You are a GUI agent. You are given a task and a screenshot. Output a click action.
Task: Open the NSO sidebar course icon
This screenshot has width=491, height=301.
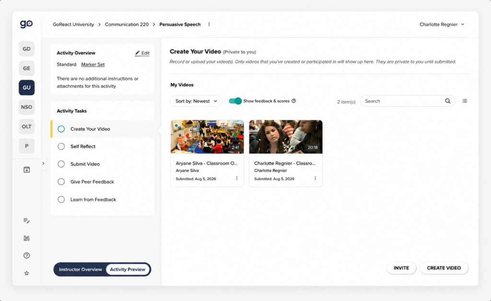click(x=27, y=107)
